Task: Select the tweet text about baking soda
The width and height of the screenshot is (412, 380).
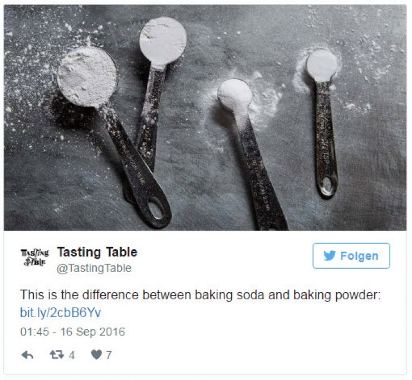Action: [200, 295]
